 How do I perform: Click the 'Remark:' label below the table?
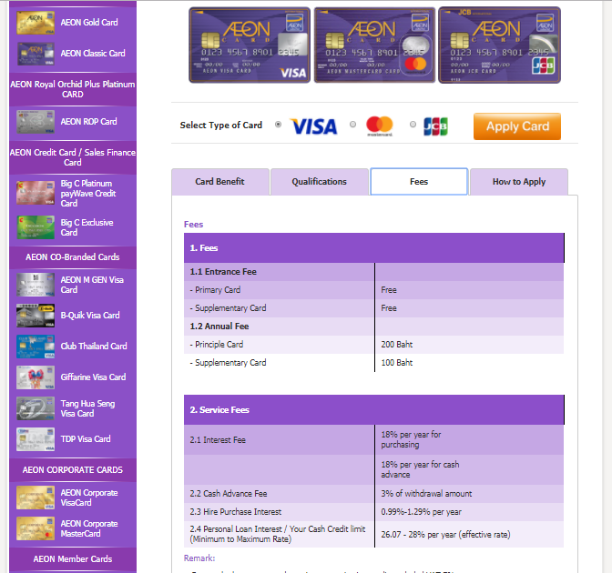click(x=199, y=558)
